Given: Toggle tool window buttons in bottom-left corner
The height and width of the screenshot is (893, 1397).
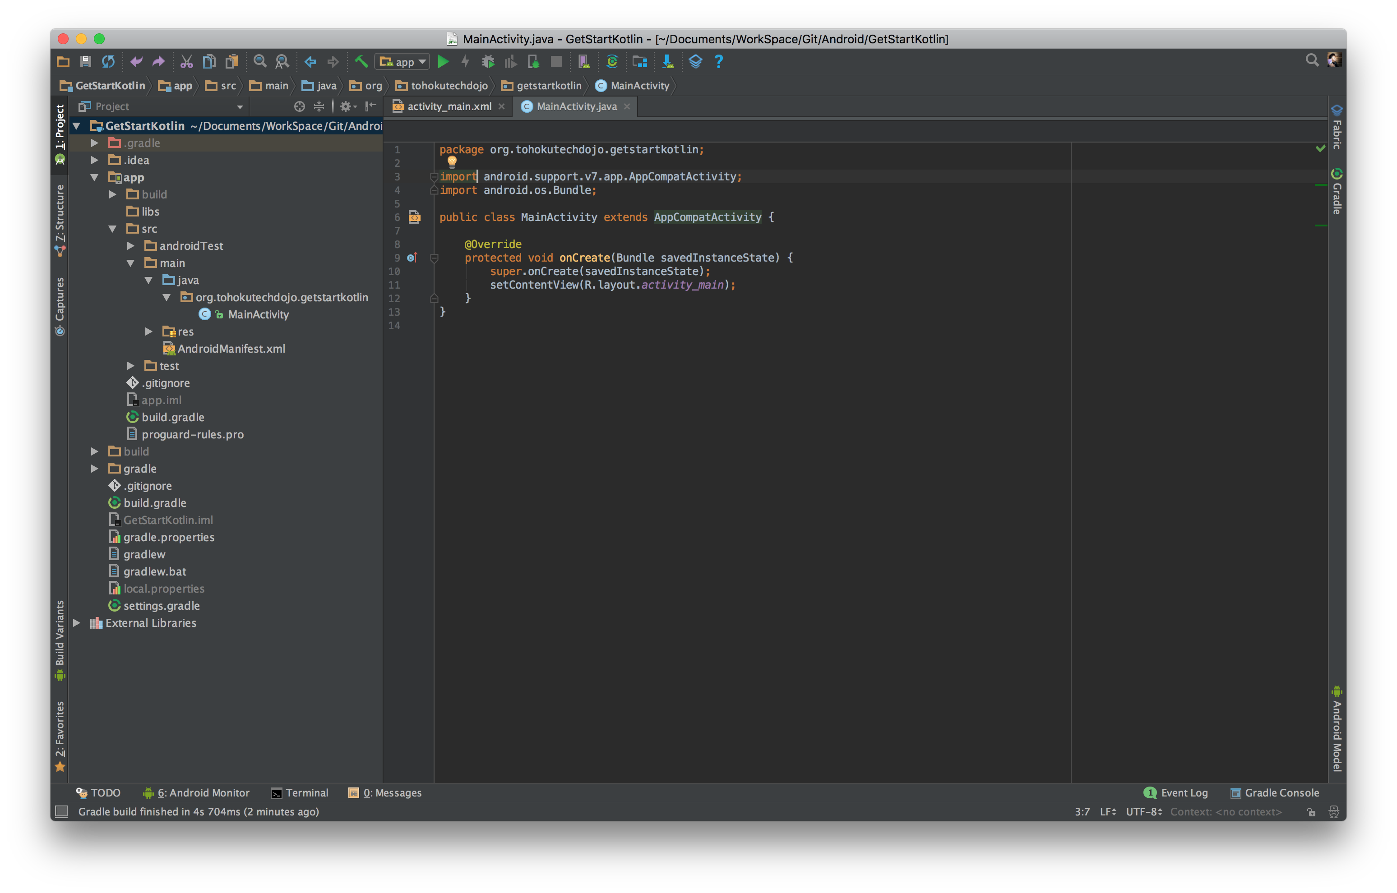Looking at the screenshot, I should [61, 811].
